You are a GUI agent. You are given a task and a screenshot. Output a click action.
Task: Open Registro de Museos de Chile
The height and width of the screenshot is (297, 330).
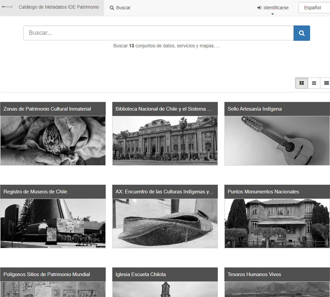pos(35,192)
